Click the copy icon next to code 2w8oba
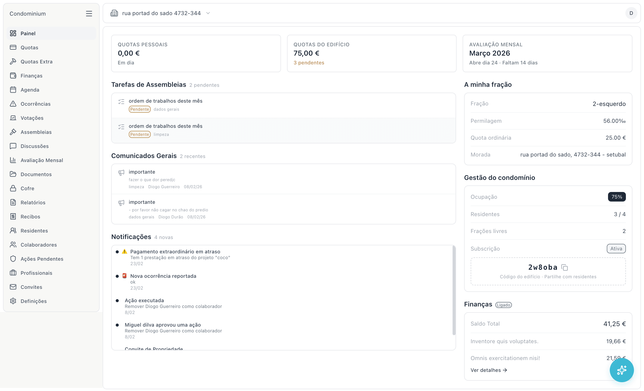Image resolution: width=644 pixels, height=391 pixels. [565, 267]
